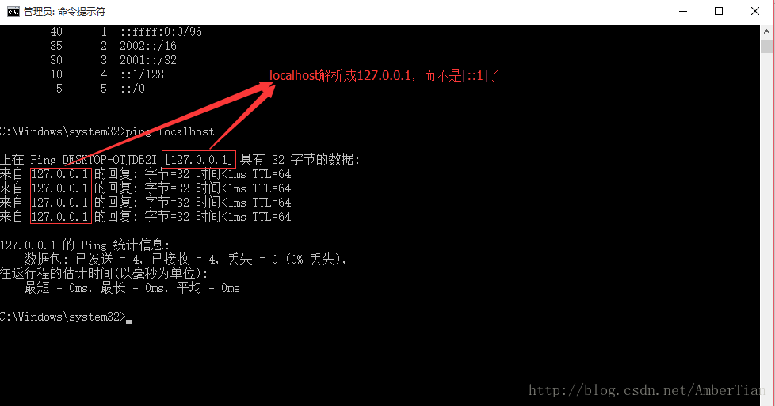The image size is (775, 406).
Task: Click the 2002::/16 prefix row
Action: pyautogui.click(x=113, y=46)
